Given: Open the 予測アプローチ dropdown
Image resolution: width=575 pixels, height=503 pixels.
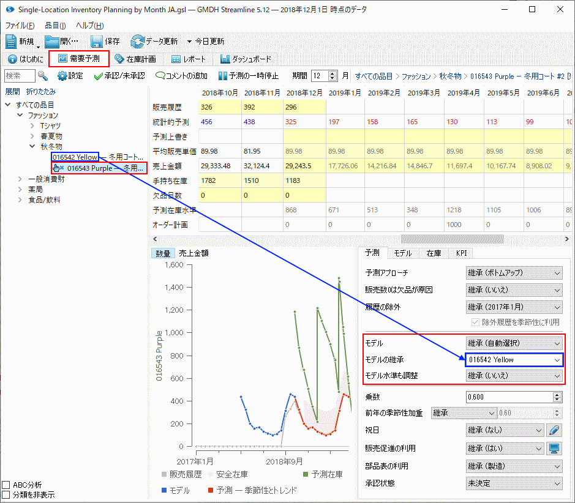Looking at the screenshot, I should tap(514, 273).
